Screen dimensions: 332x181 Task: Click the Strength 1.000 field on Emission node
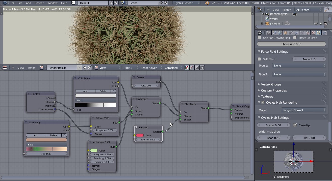[148, 139]
